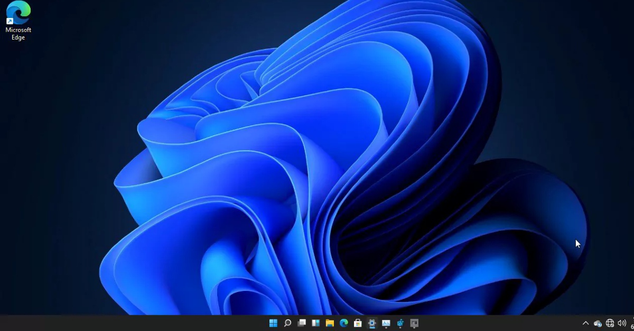Viewport: 634px width, 331px height.
Task: Launch File Explorer from the taskbar
Action: coord(330,323)
